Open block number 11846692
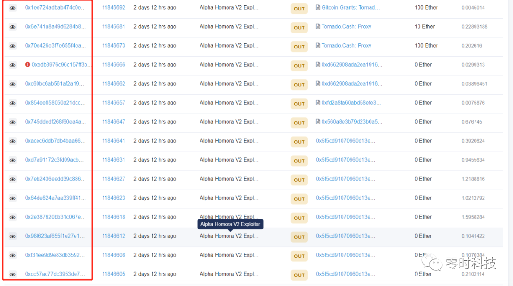 [x=114, y=7]
